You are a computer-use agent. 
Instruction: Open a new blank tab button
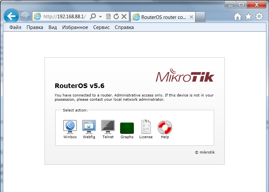[x=200, y=17]
